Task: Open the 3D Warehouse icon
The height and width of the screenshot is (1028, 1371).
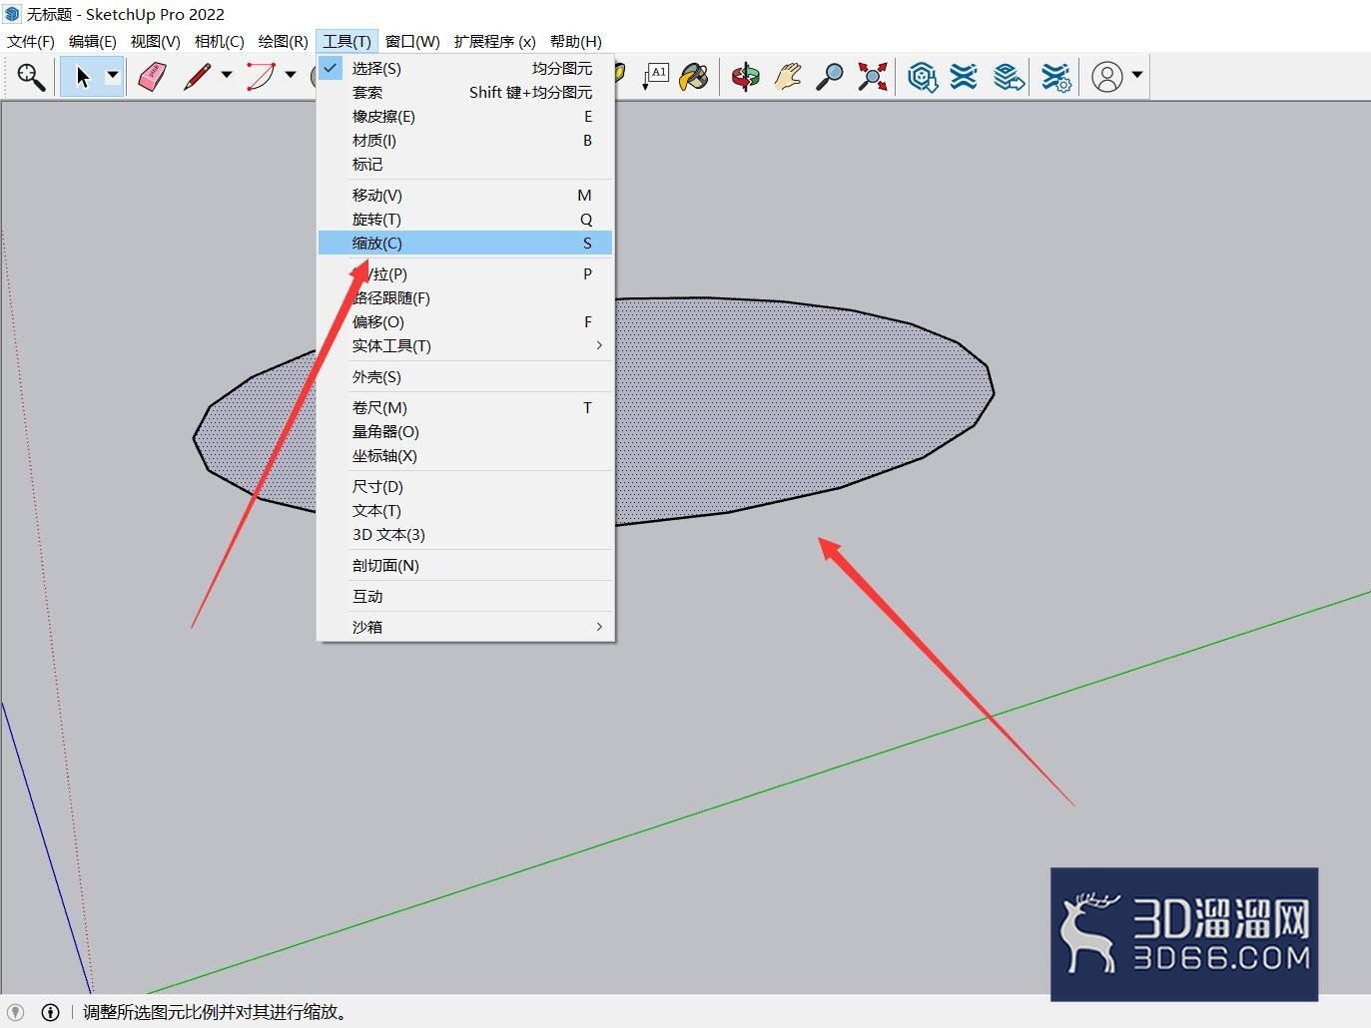Action: tap(923, 77)
